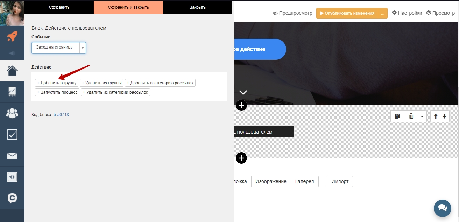Viewport: 459px width, 222px height.
Task: Click the copy block icon
Action: (x=397, y=116)
